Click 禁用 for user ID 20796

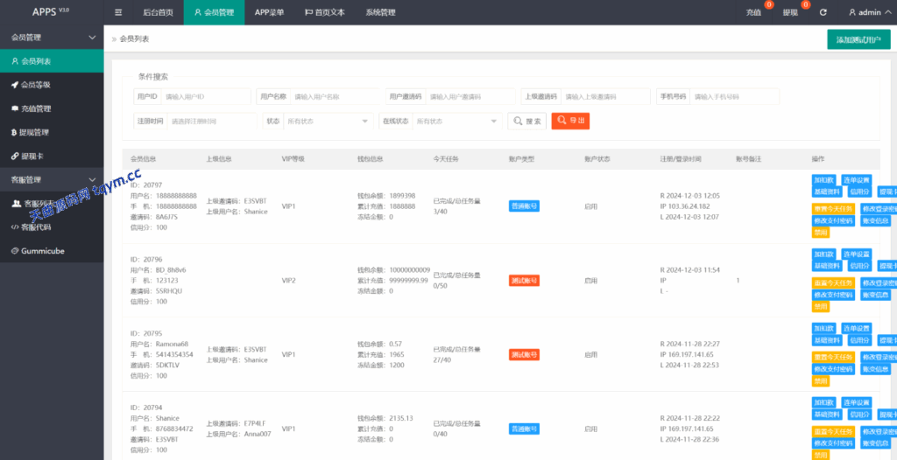pyautogui.click(x=821, y=307)
